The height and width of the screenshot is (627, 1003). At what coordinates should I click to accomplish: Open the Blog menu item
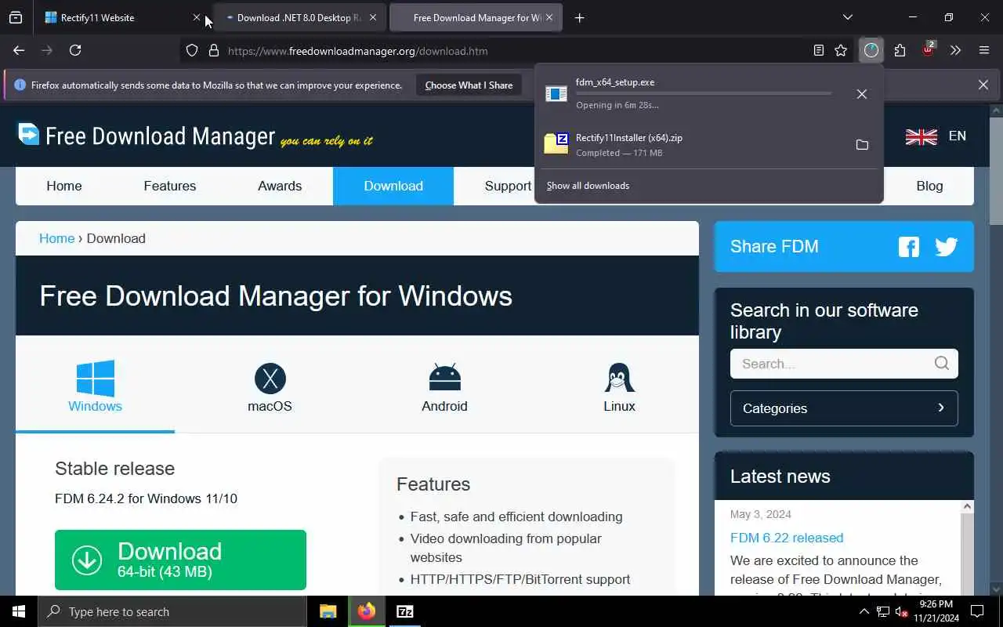(929, 186)
